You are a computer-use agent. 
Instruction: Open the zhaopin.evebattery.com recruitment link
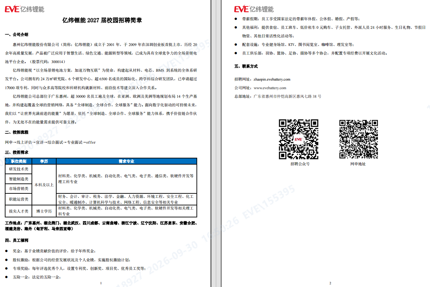[x=272, y=80]
